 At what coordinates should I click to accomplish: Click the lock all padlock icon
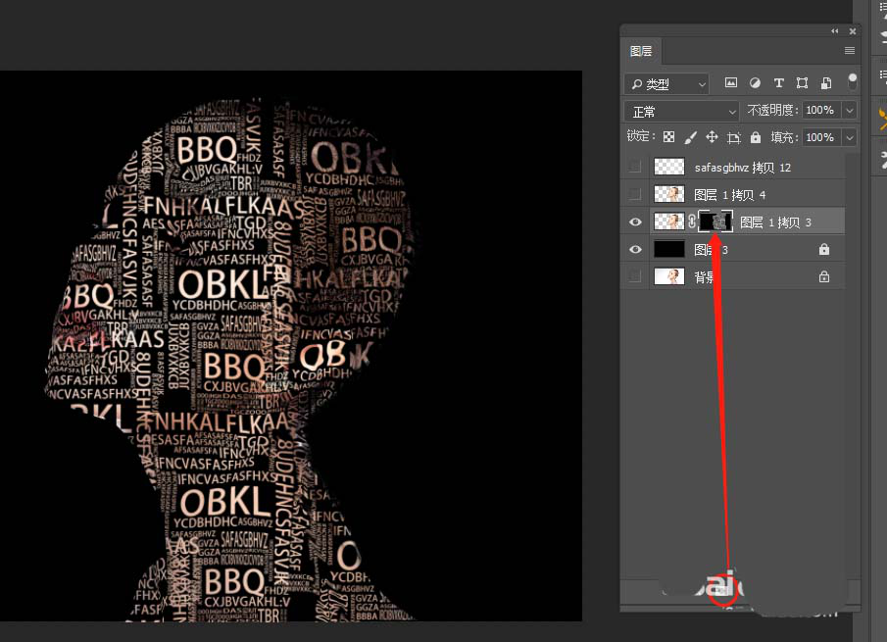click(755, 138)
